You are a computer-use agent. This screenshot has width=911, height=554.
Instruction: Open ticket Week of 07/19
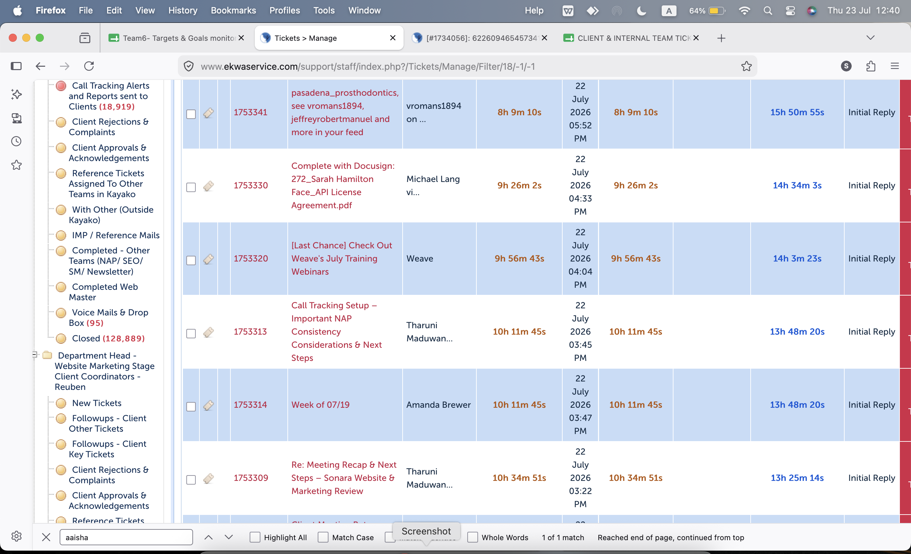tap(320, 405)
